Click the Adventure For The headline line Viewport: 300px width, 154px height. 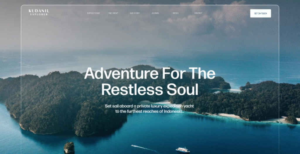click(150, 73)
